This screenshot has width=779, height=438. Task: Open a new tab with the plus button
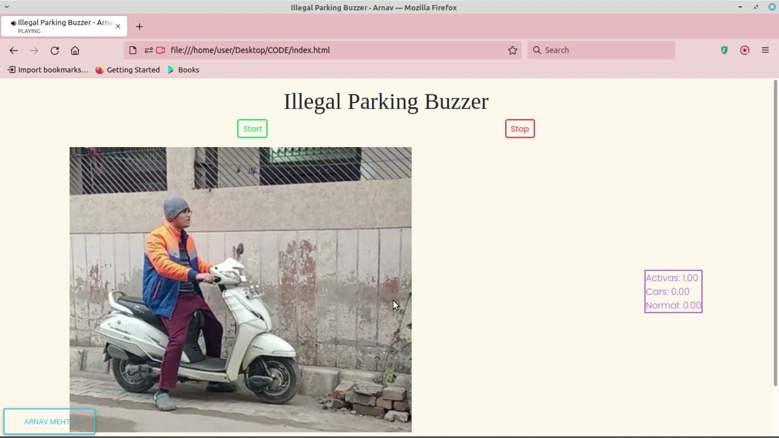[x=139, y=27]
